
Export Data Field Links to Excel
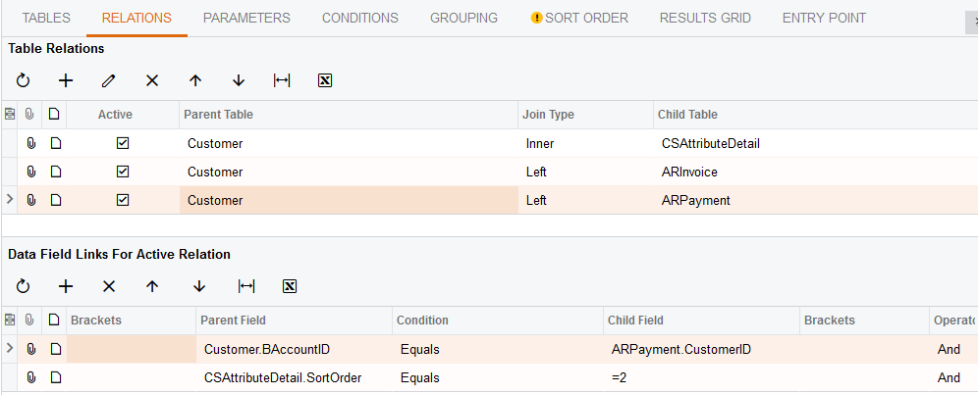point(290,286)
